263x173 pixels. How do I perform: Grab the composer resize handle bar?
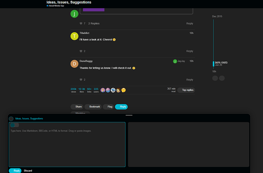[x=129, y=115]
